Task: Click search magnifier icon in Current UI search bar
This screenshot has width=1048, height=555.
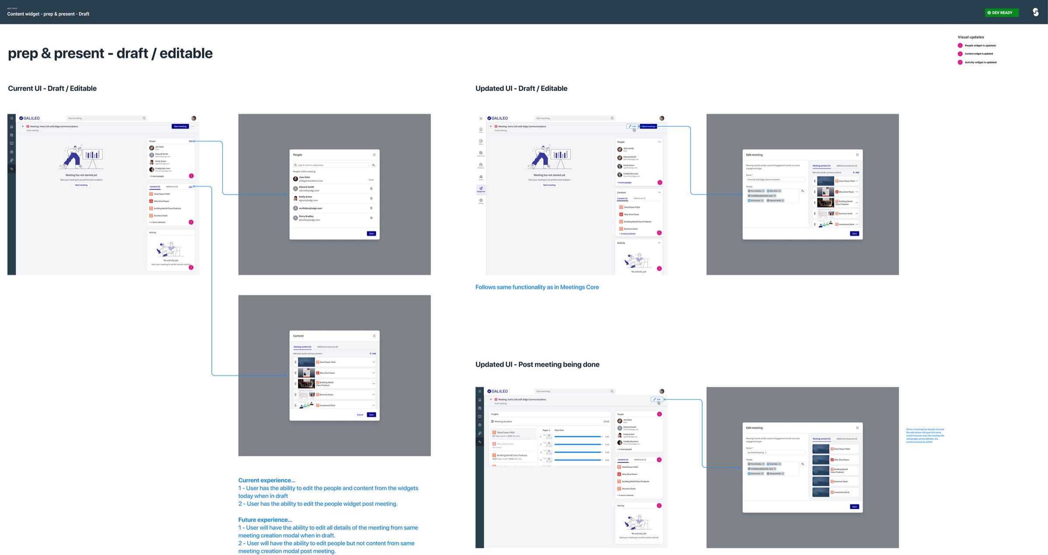Action: [144, 118]
